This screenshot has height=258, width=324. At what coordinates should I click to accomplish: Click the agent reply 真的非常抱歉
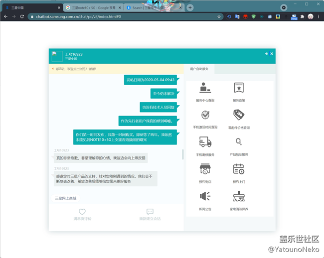pos(101,158)
